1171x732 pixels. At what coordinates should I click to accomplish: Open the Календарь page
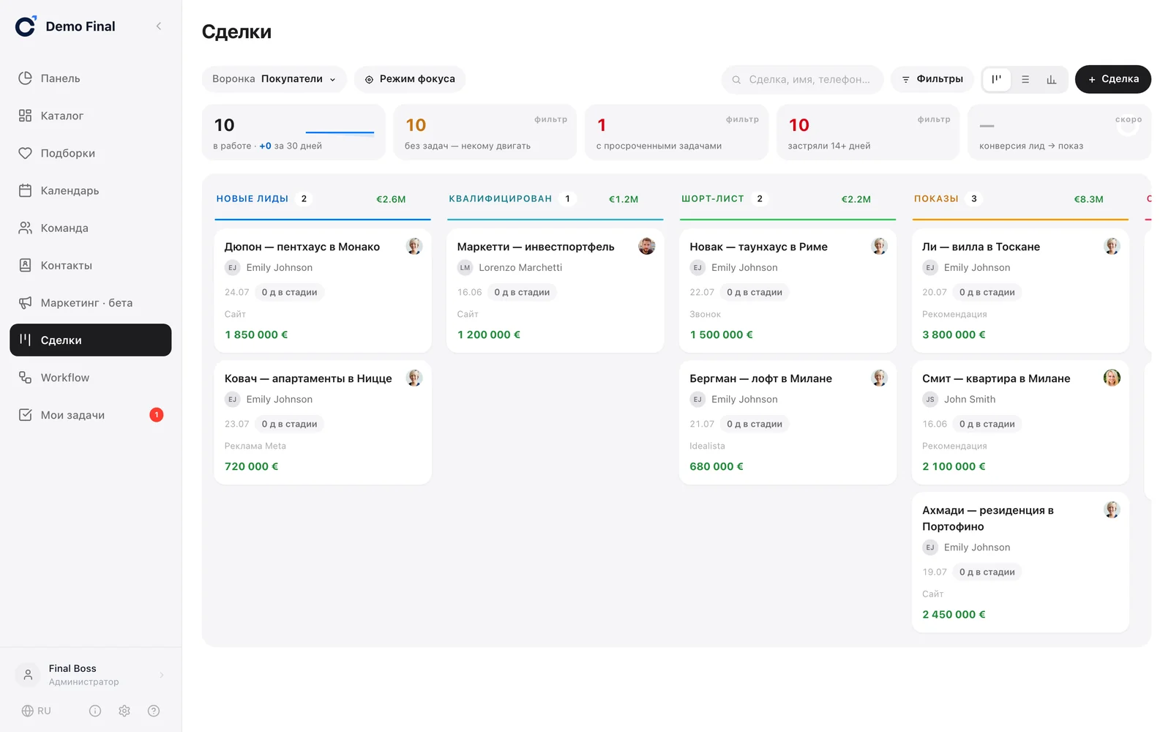point(90,190)
